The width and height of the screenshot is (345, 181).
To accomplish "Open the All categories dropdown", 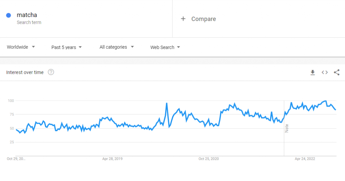I will [117, 47].
